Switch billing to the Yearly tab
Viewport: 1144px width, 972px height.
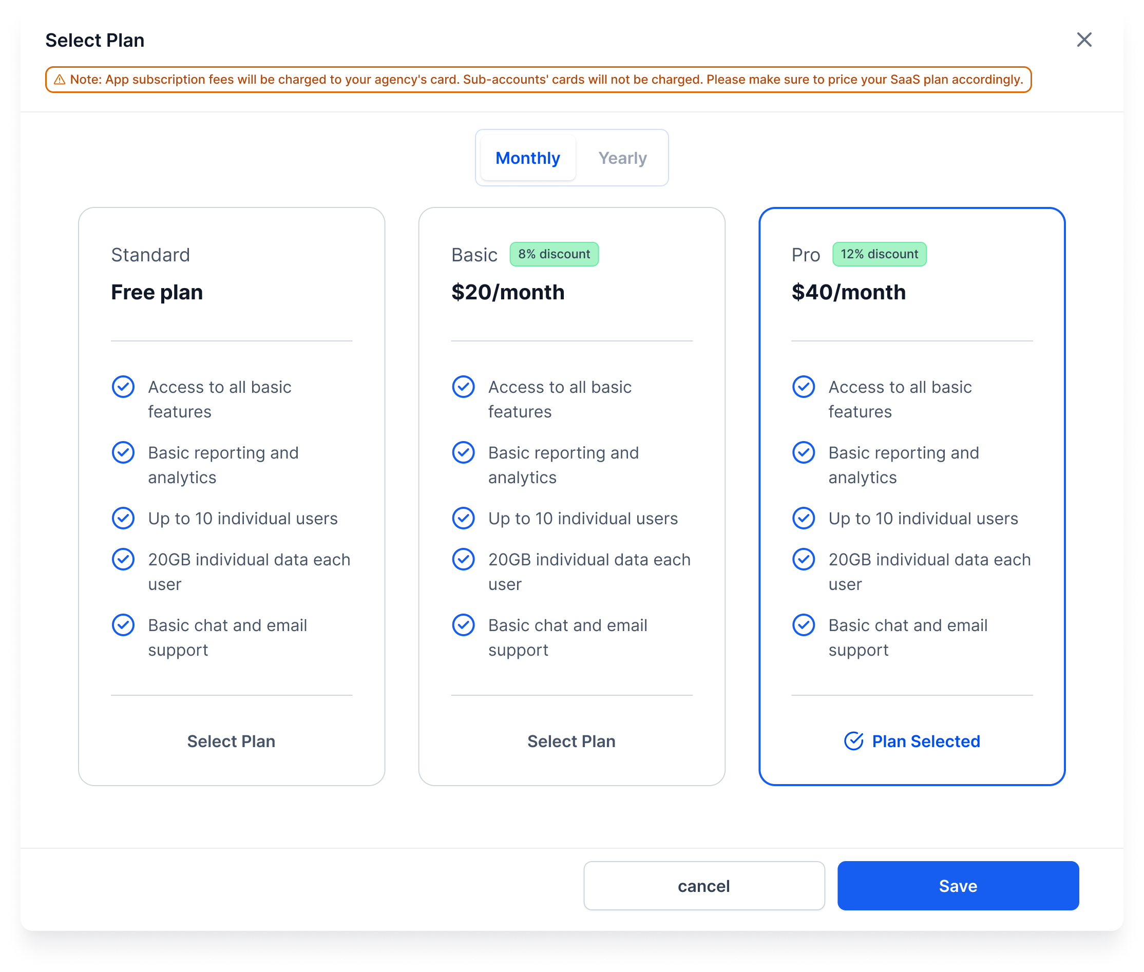pos(622,158)
